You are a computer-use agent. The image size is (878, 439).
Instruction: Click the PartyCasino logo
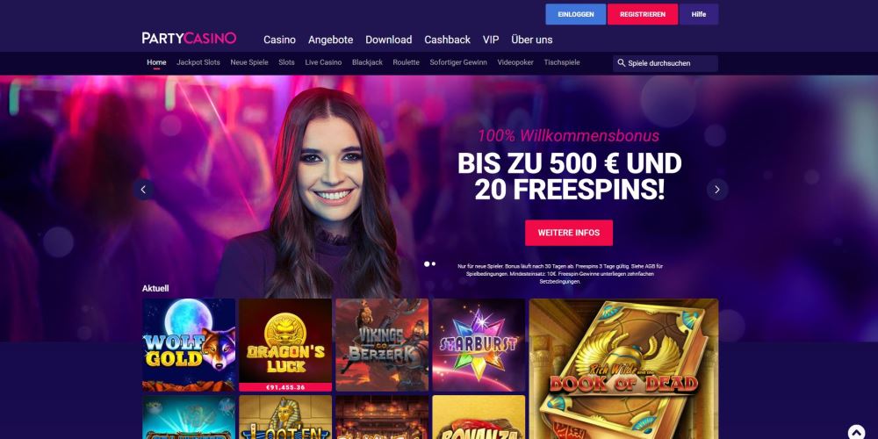(x=189, y=39)
